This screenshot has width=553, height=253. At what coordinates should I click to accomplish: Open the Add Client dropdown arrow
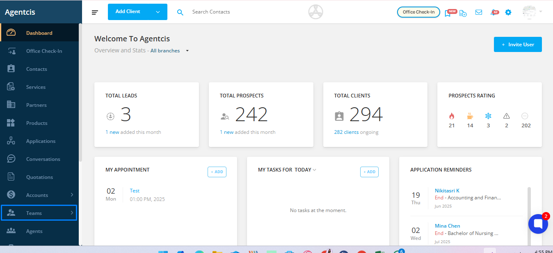[x=158, y=12]
